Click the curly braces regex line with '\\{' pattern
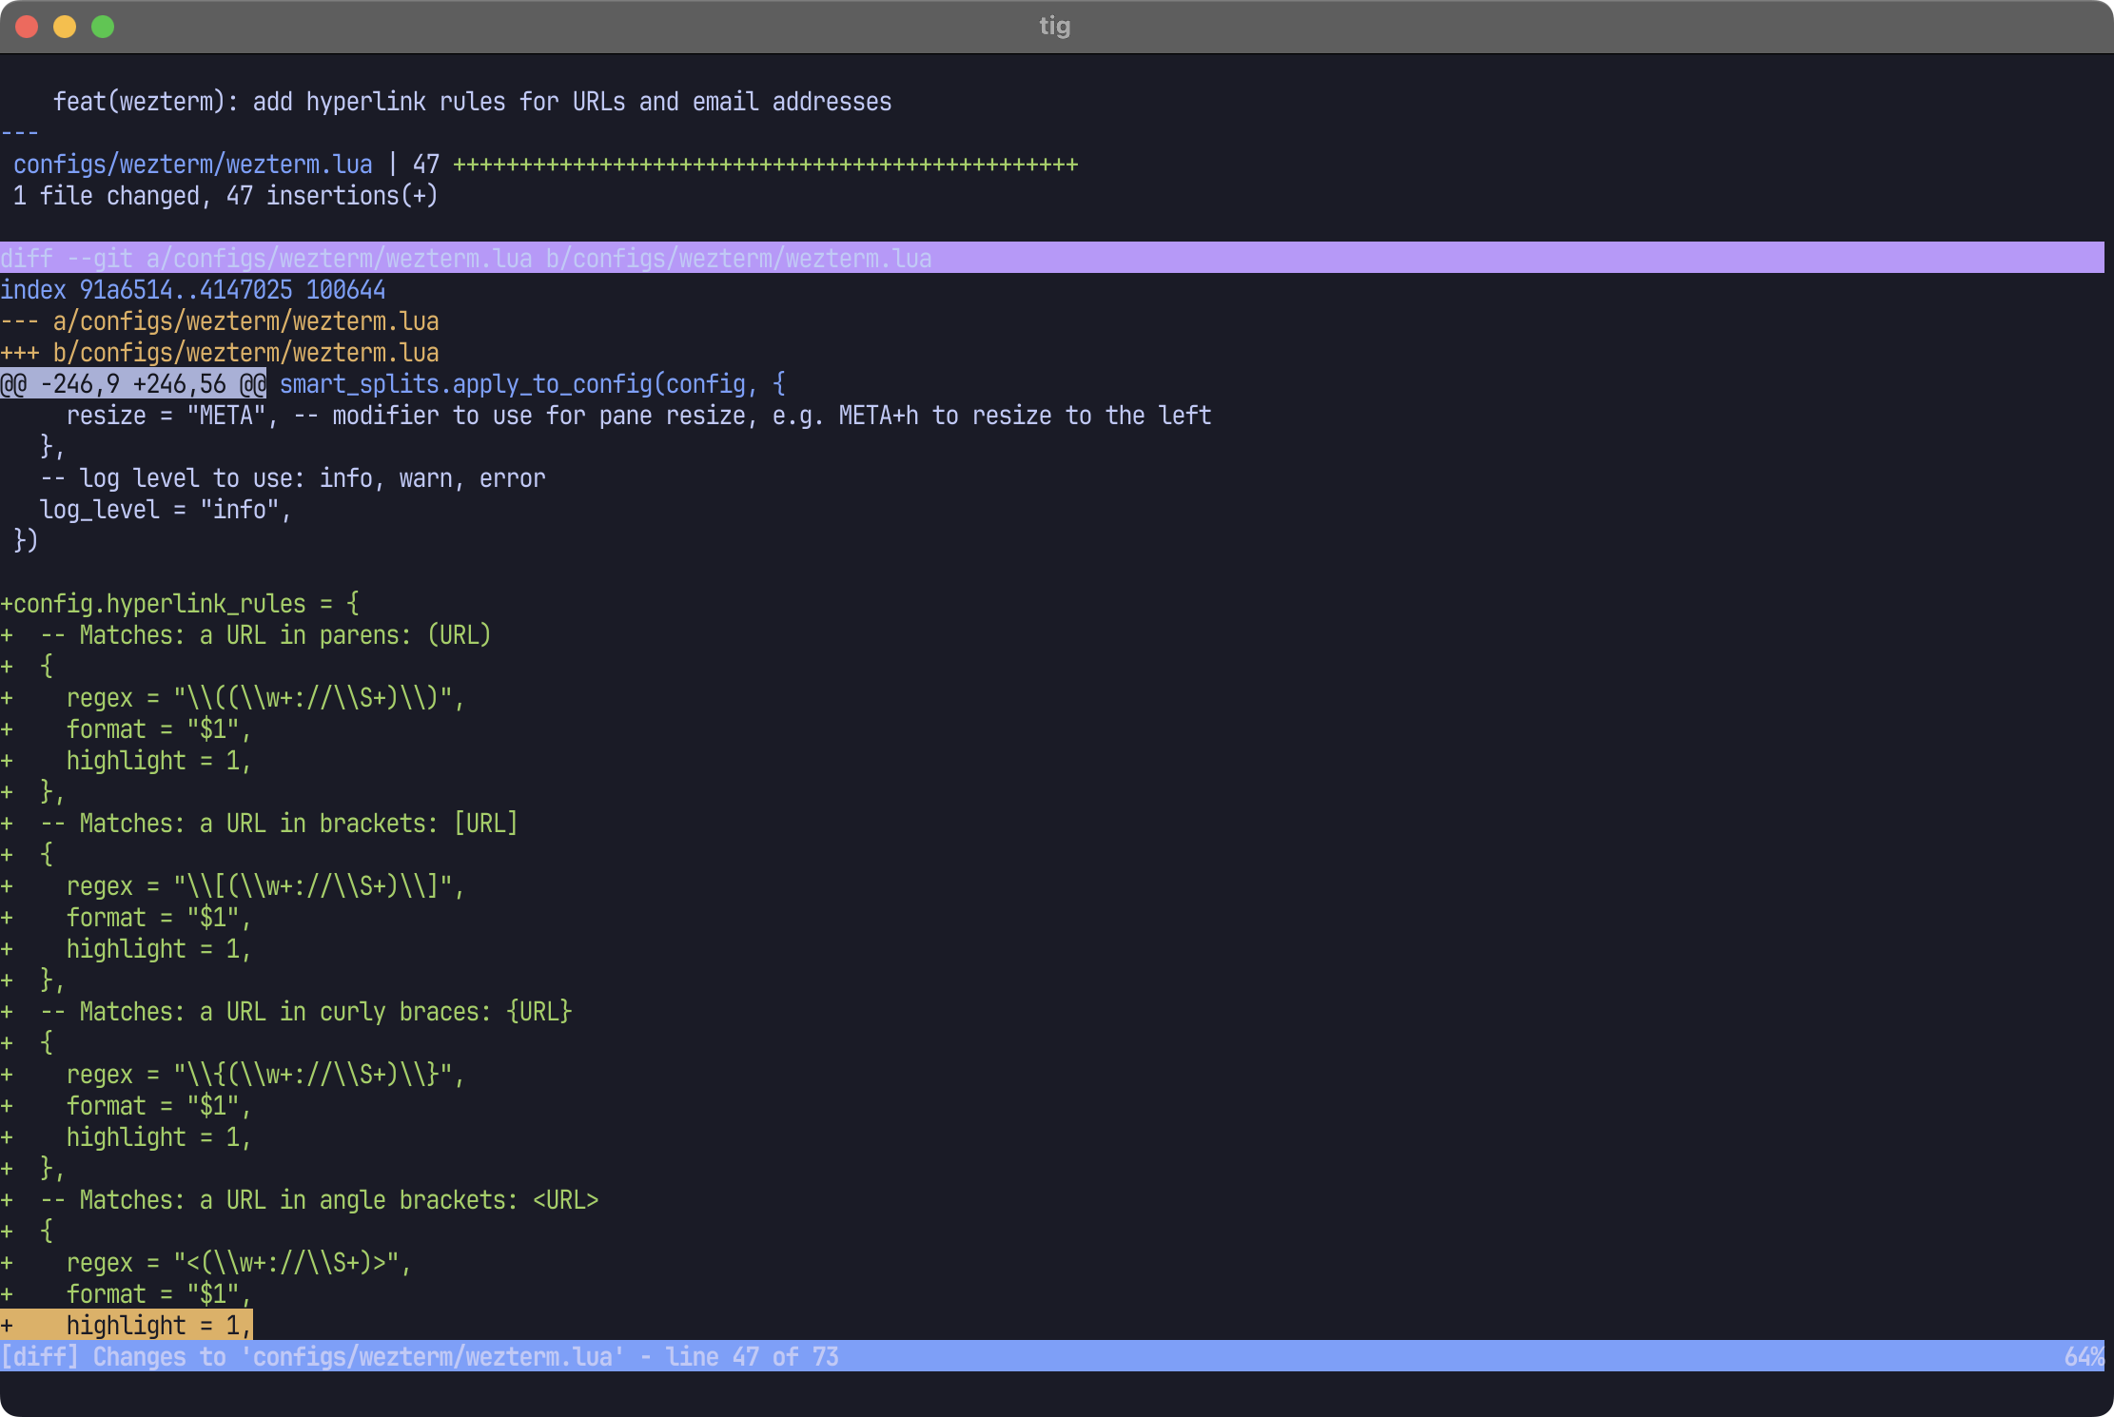Image resolution: width=2114 pixels, height=1417 pixels. 232,1075
